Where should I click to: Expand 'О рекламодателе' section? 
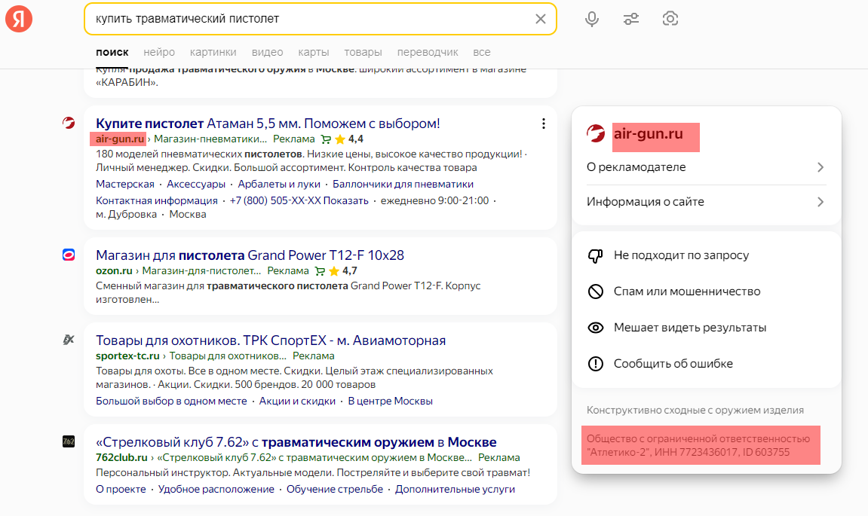coord(706,167)
